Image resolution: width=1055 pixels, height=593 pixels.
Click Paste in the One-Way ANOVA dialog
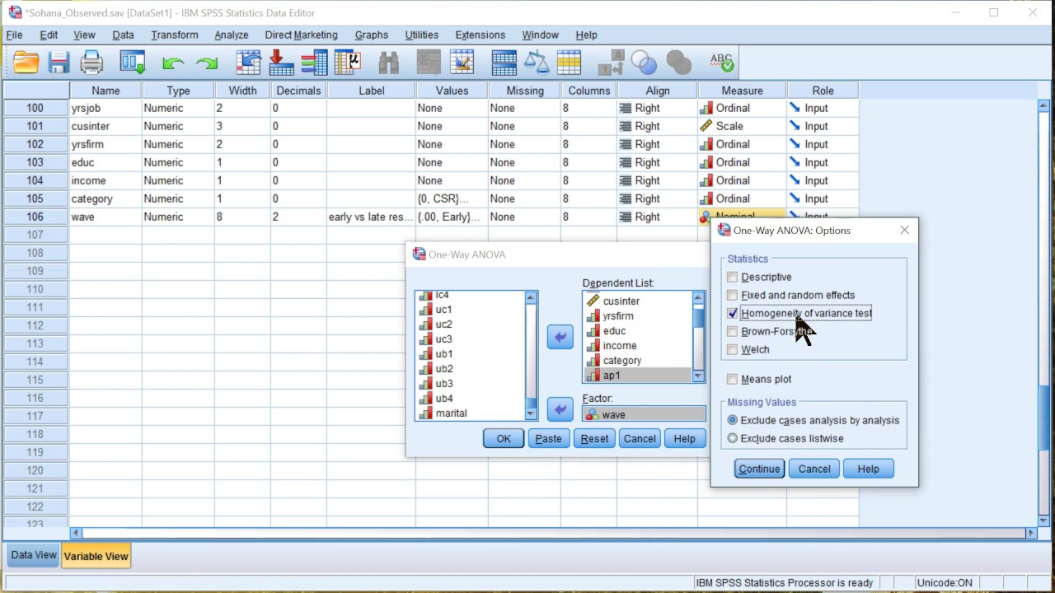(548, 439)
